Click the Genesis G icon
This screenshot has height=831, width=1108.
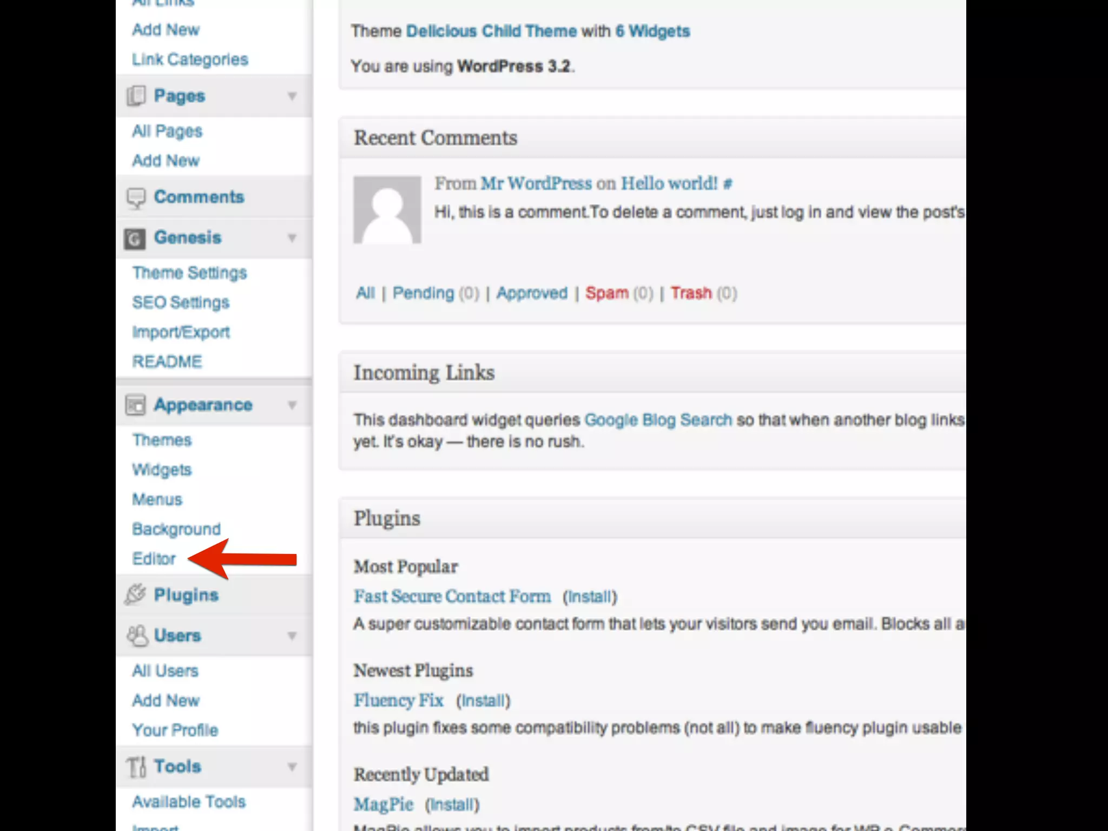coord(135,239)
